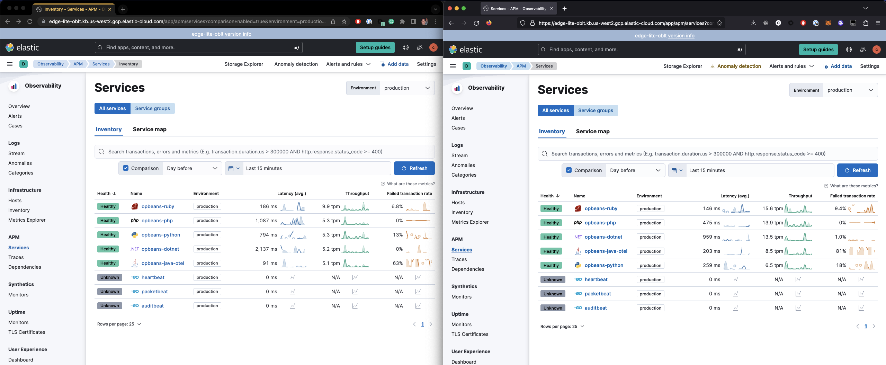Click the Refresh button in the right window
Viewport: 886px width, 365px height.
pos(857,170)
